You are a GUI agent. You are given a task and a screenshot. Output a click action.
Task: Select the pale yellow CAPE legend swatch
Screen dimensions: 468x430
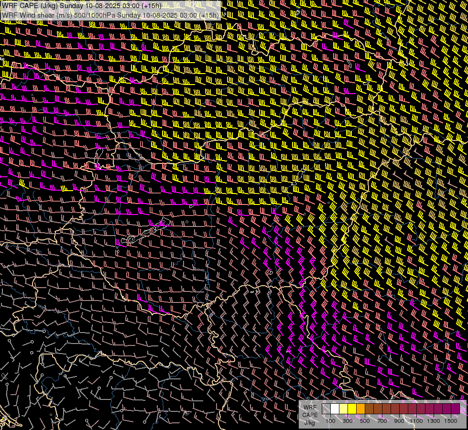[x=344, y=409]
